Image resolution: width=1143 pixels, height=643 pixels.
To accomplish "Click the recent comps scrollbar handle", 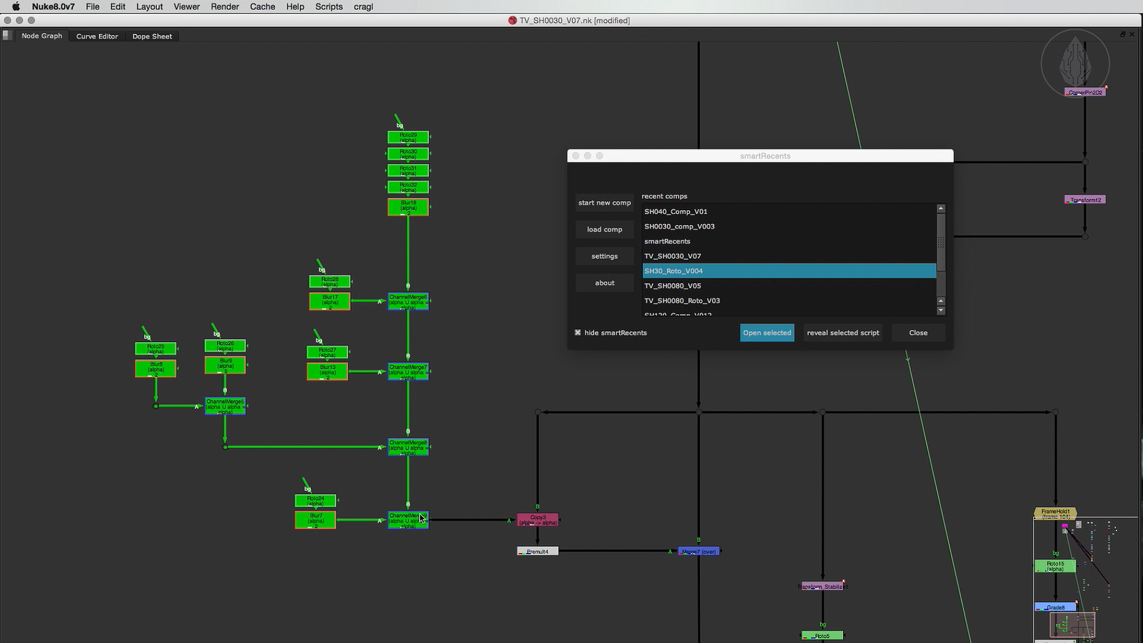I will point(941,242).
